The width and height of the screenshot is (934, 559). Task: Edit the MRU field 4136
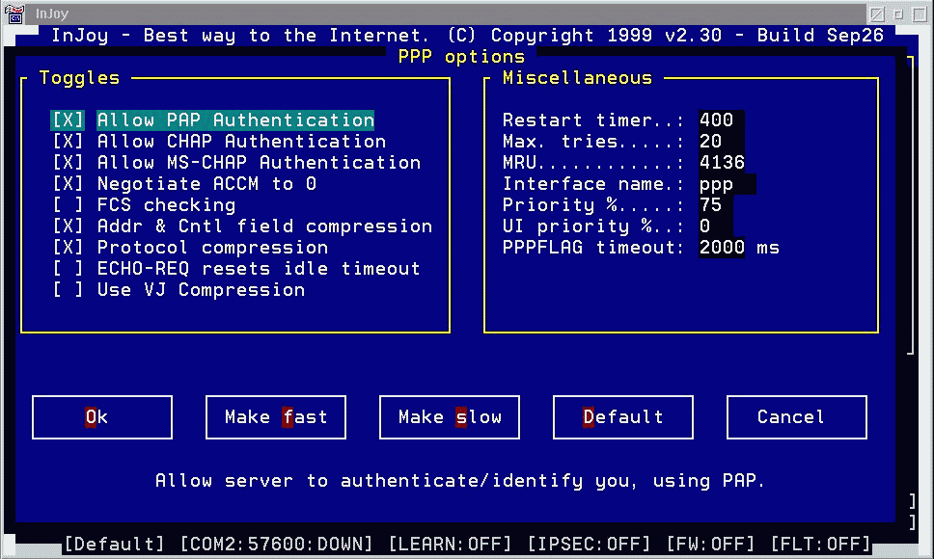click(722, 162)
